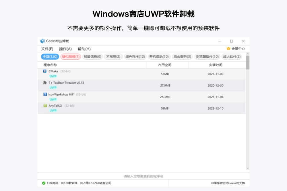Click the Geeks logo in the title bar
The height and width of the screenshot is (191, 287).
(x=42, y=41)
